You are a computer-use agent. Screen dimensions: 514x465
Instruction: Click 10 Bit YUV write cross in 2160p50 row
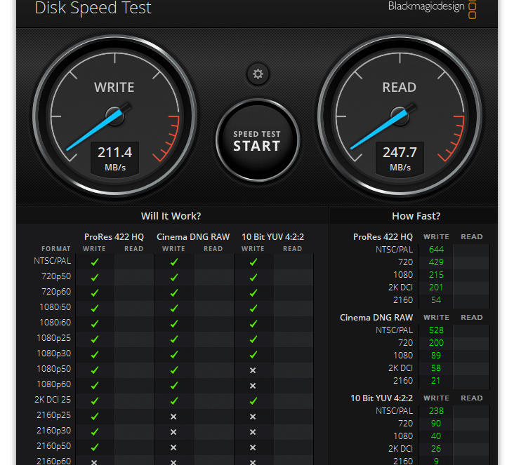253,447
